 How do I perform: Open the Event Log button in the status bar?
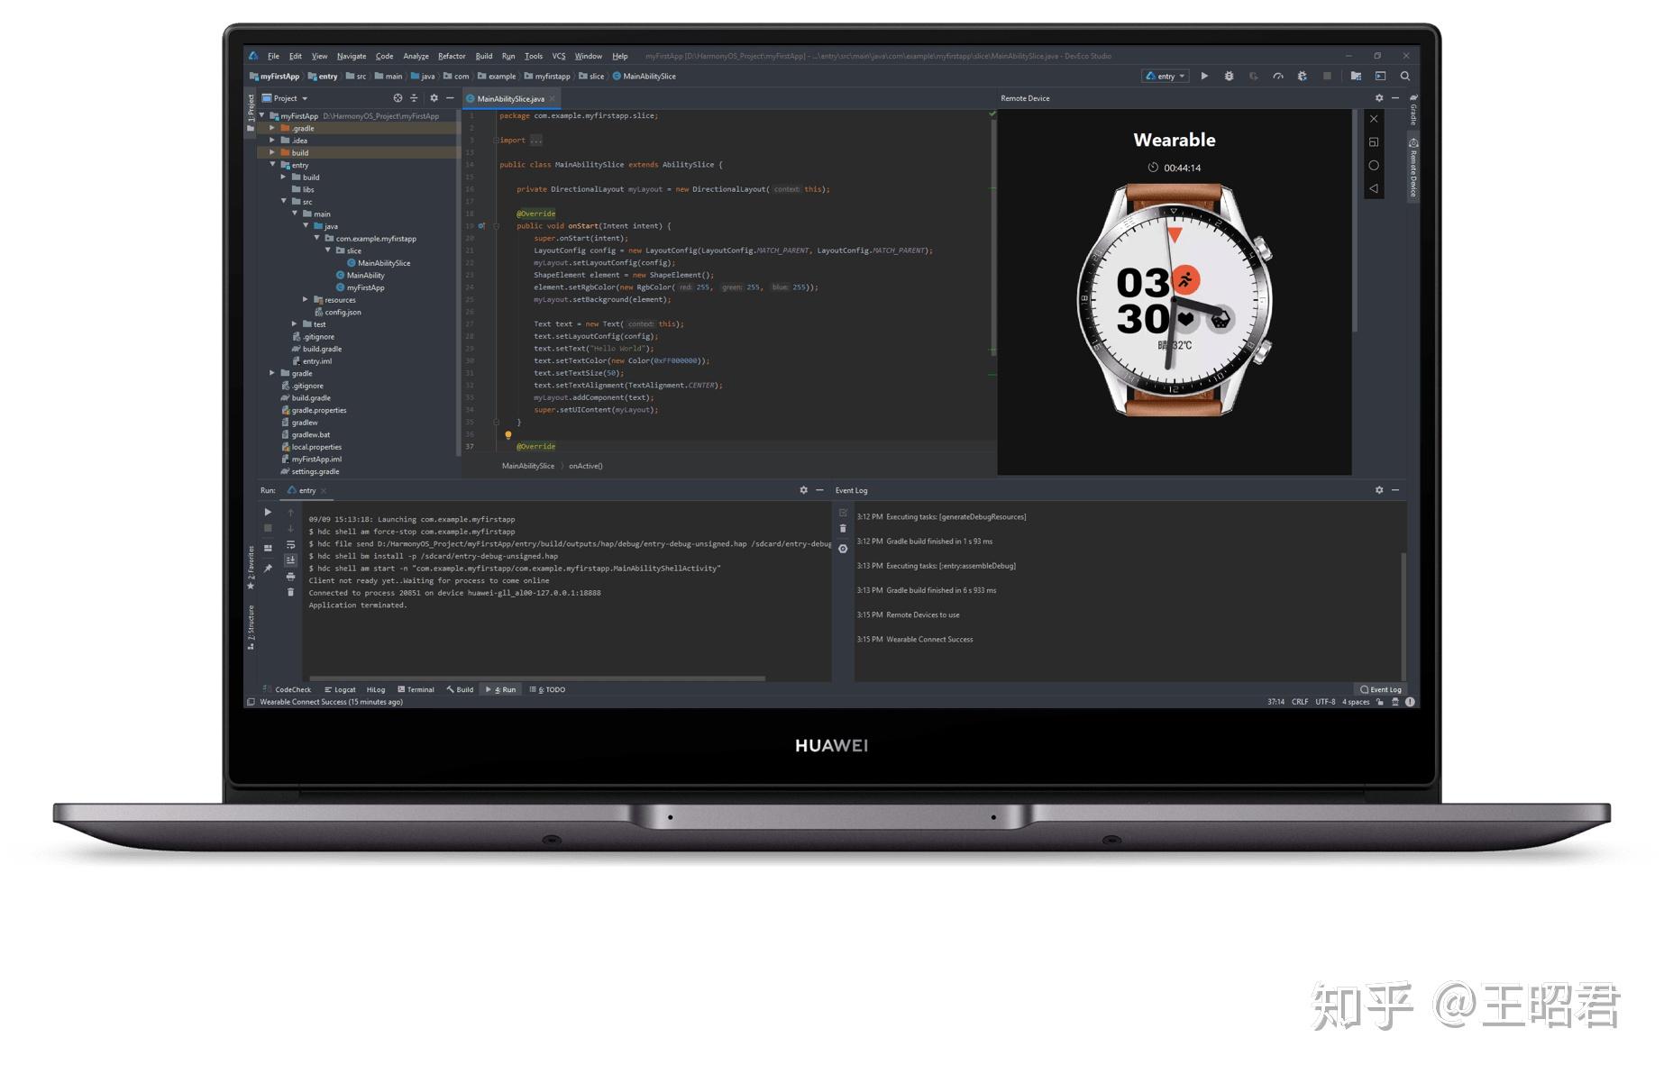click(x=1380, y=690)
